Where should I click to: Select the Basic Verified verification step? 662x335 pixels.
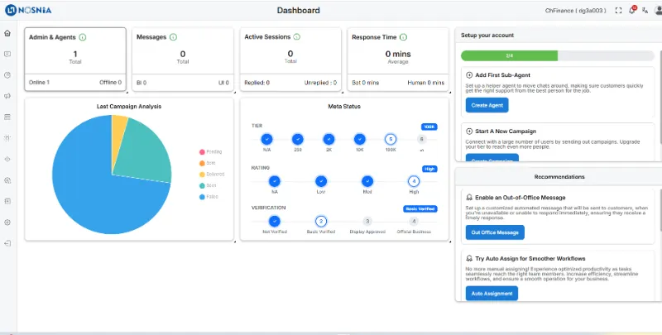pos(321,221)
